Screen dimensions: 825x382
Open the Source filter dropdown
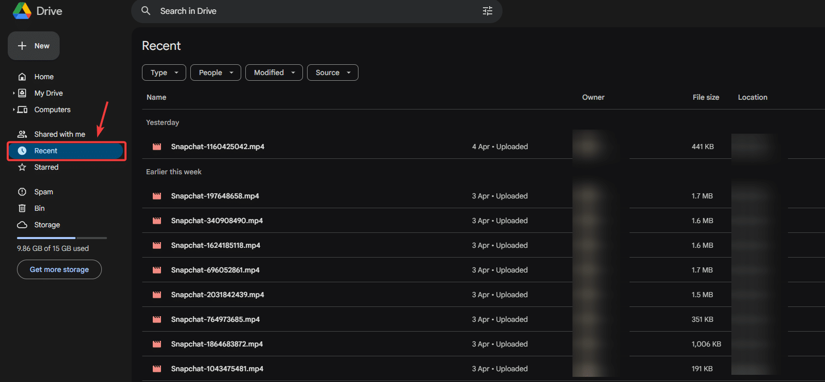pos(332,72)
